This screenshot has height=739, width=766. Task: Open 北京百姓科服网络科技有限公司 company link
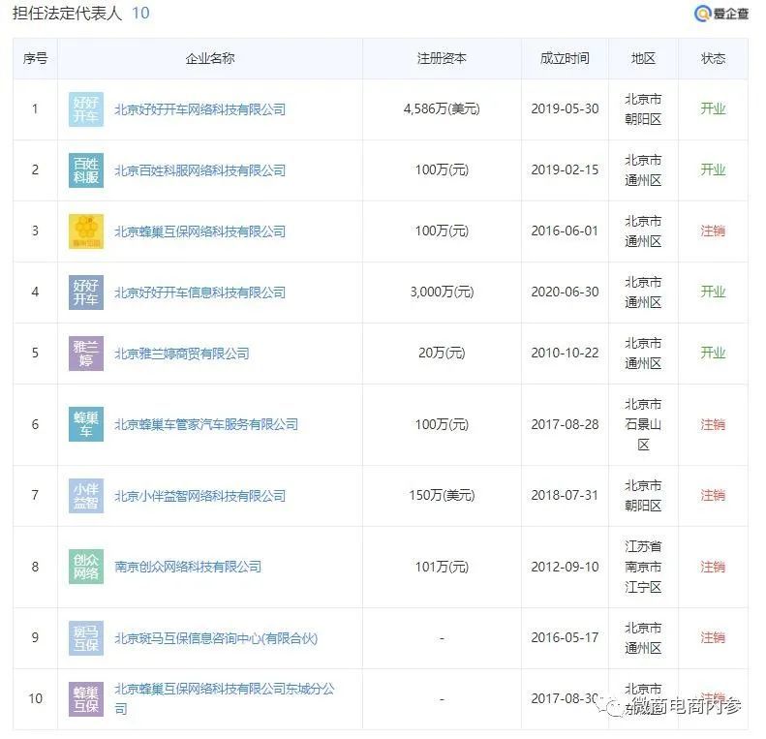click(x=199, y=170)
